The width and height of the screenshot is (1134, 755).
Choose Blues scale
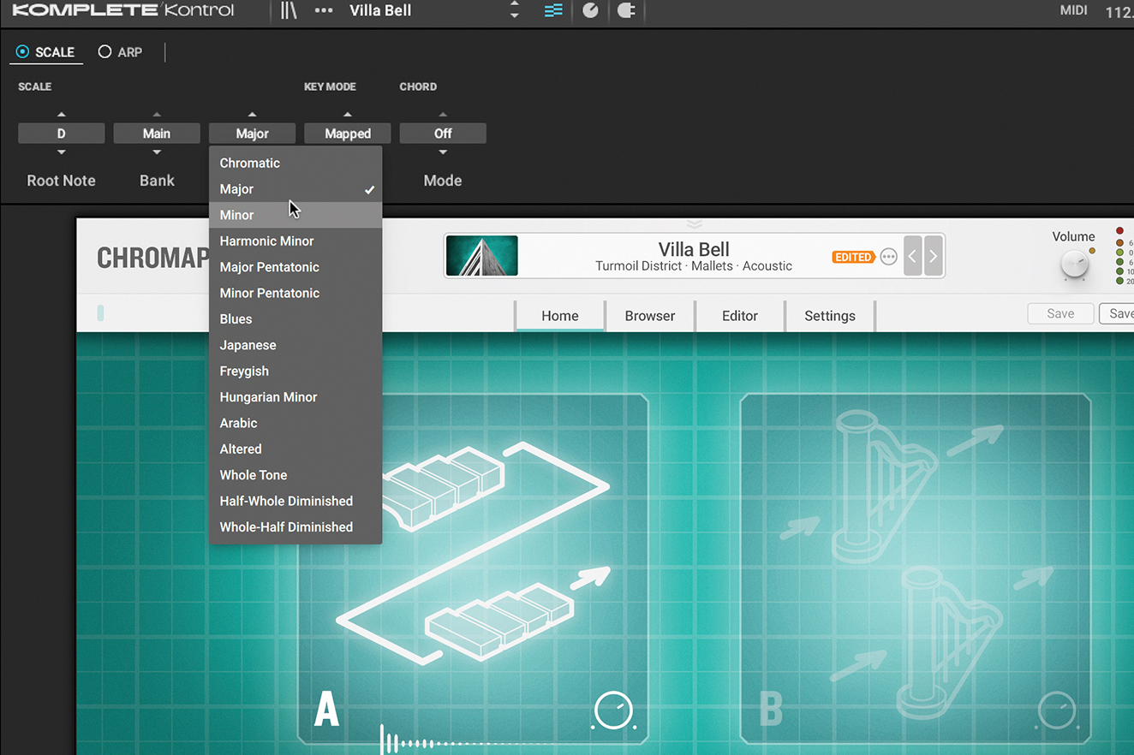pyautogui.click(x=295, y=319)
